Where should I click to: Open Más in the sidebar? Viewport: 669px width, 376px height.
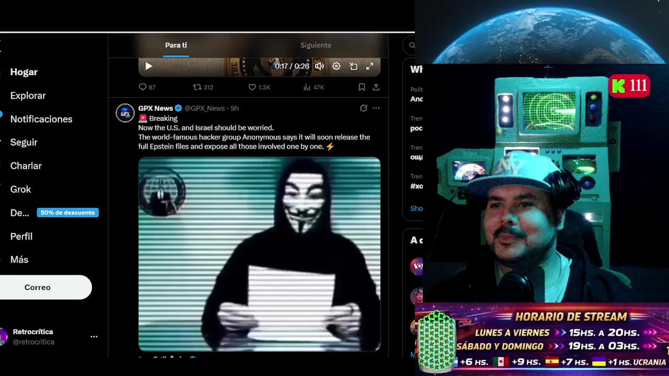[x=19, y=260]
